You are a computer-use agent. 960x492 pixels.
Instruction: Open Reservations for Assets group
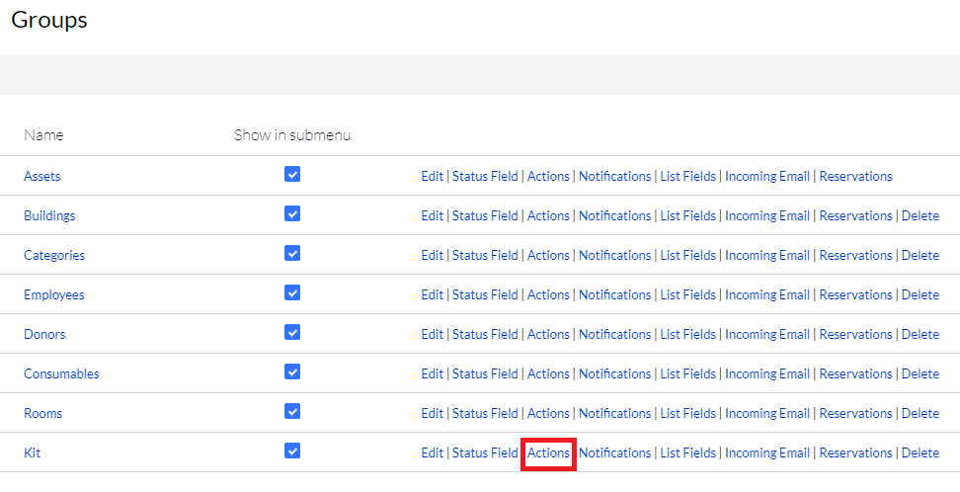click(855, 176)
